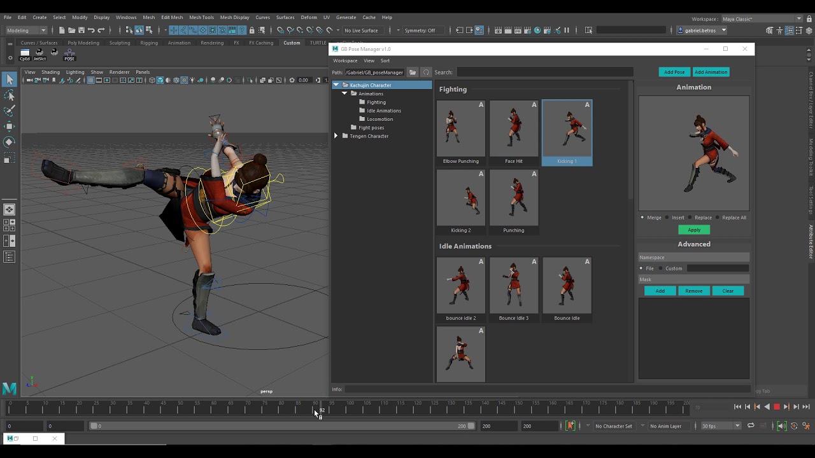815x458 pixels.
Task: Click the Search input field
Action: [x=545, y=72]
